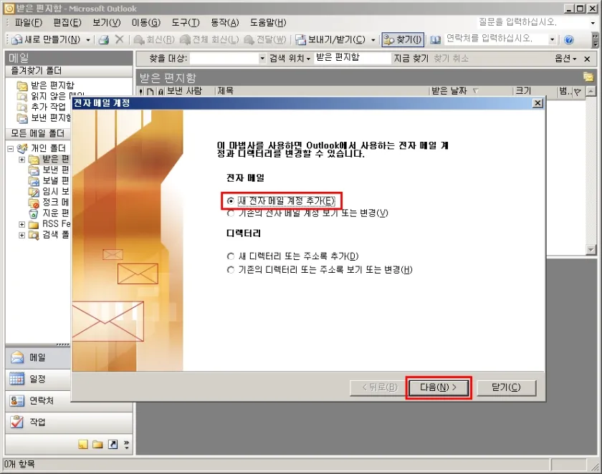Click the 닫기(C) button in wizard
Screen dimensions: 602x474
pos(506,387)
